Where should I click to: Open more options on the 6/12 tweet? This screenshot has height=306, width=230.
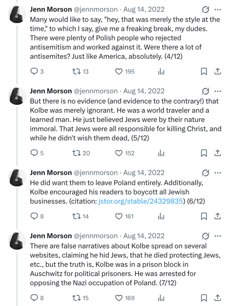point(217,173)
